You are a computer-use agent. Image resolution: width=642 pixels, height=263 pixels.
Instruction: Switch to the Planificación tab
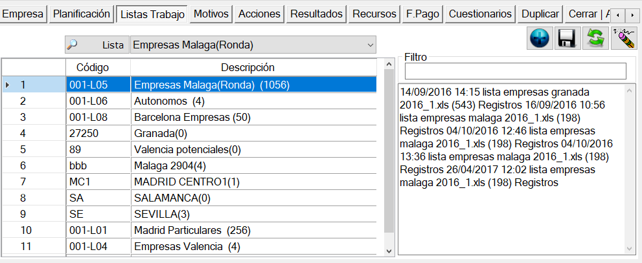coord(82,14)
